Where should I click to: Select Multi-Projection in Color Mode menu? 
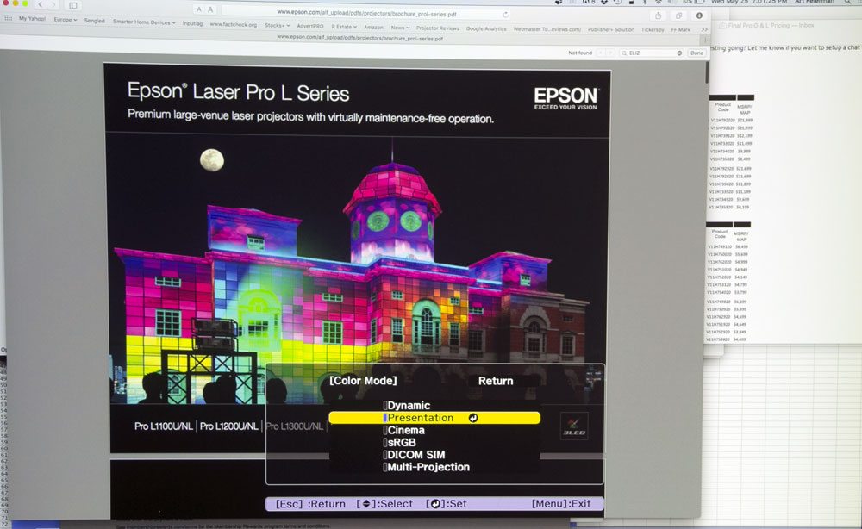pyautogui.click(x=428, y=467)
